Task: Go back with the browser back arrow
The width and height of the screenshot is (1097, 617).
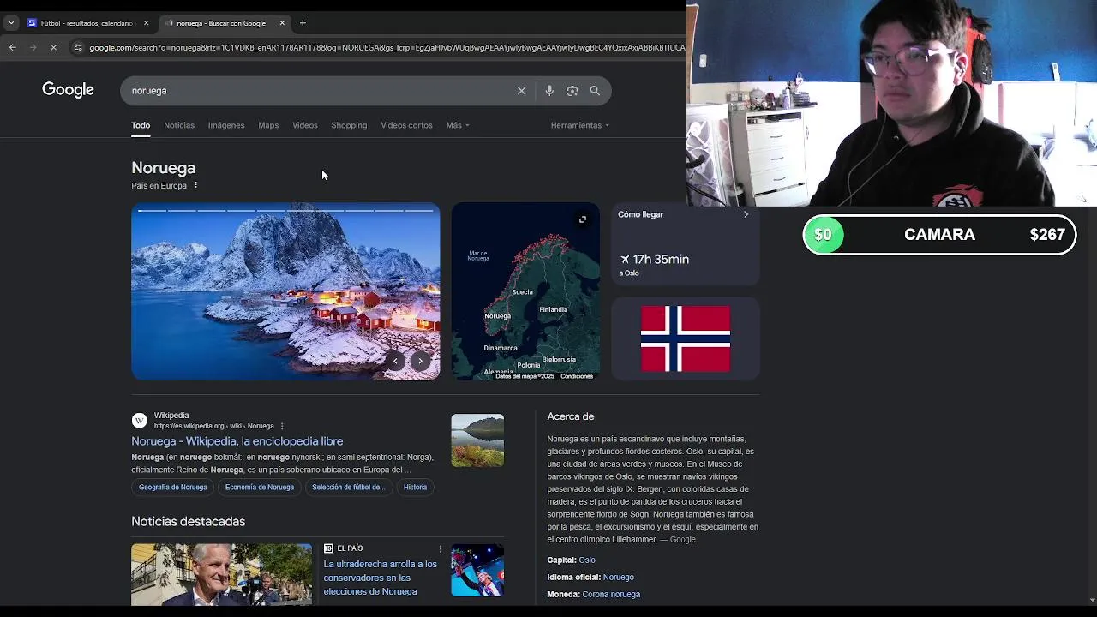Action: [13, 47]
